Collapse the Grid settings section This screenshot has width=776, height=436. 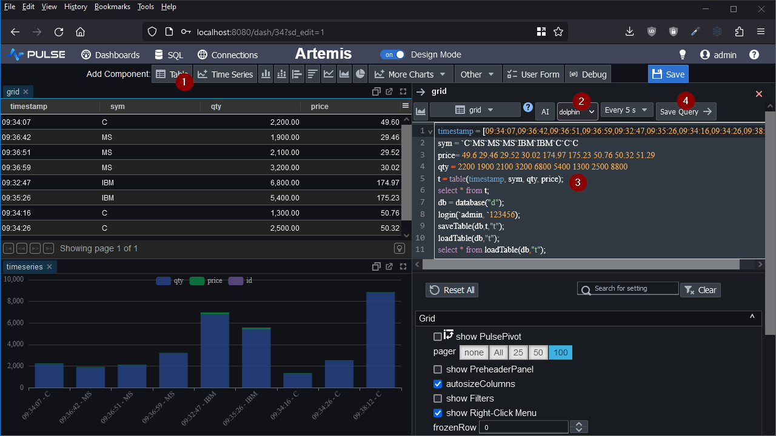[752, 317]
